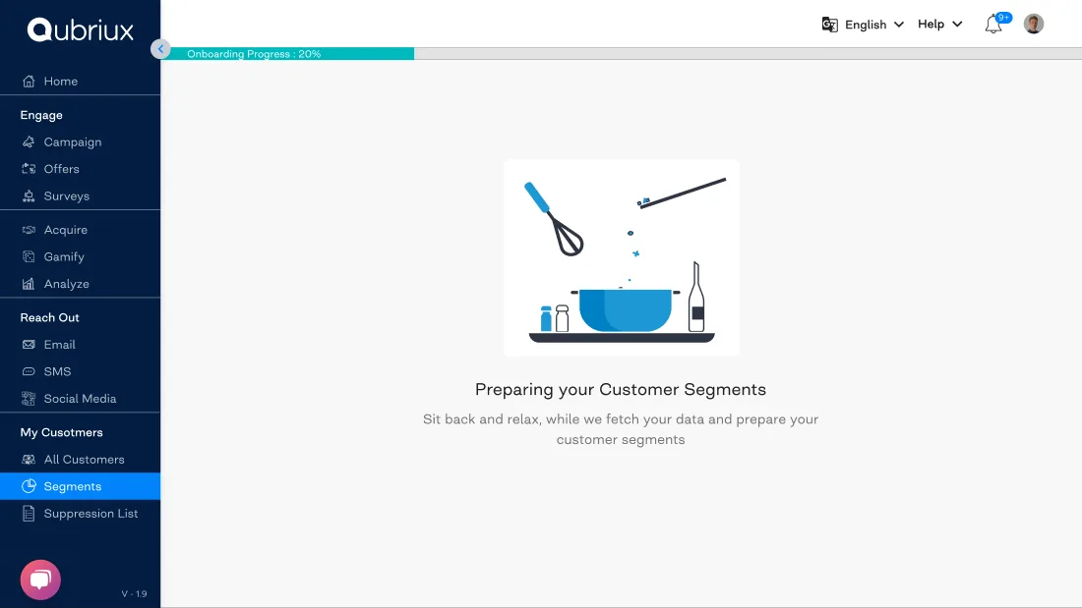
Task: Expand the Help dropdown menu
Action: pyautogui.click(x=939, y=25)
